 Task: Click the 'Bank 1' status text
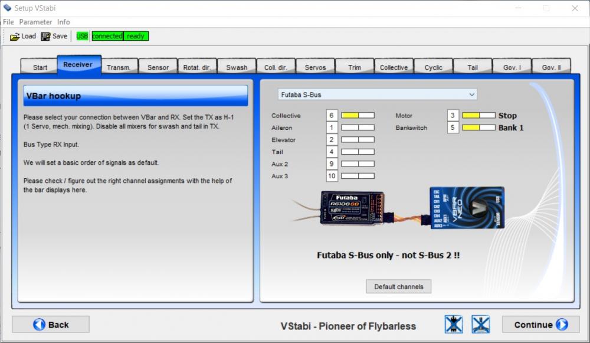click(x=510, y=128)
